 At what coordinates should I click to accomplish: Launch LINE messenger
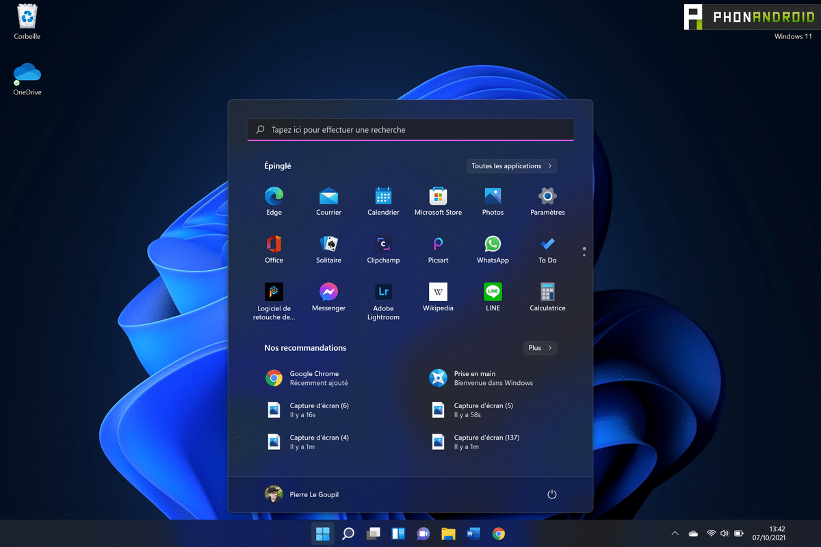click(x=493, y=296)
